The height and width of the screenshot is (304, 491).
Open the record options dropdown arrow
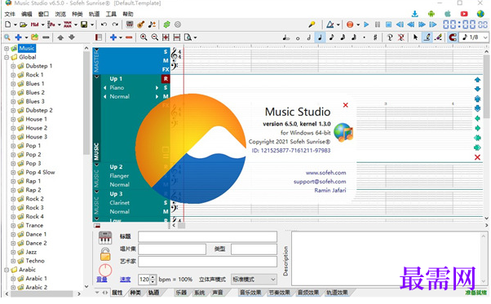point(357,24)
